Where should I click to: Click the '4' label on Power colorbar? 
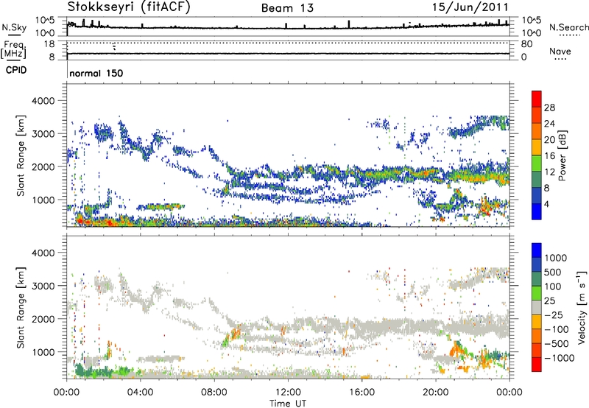[x=546, y=204]
